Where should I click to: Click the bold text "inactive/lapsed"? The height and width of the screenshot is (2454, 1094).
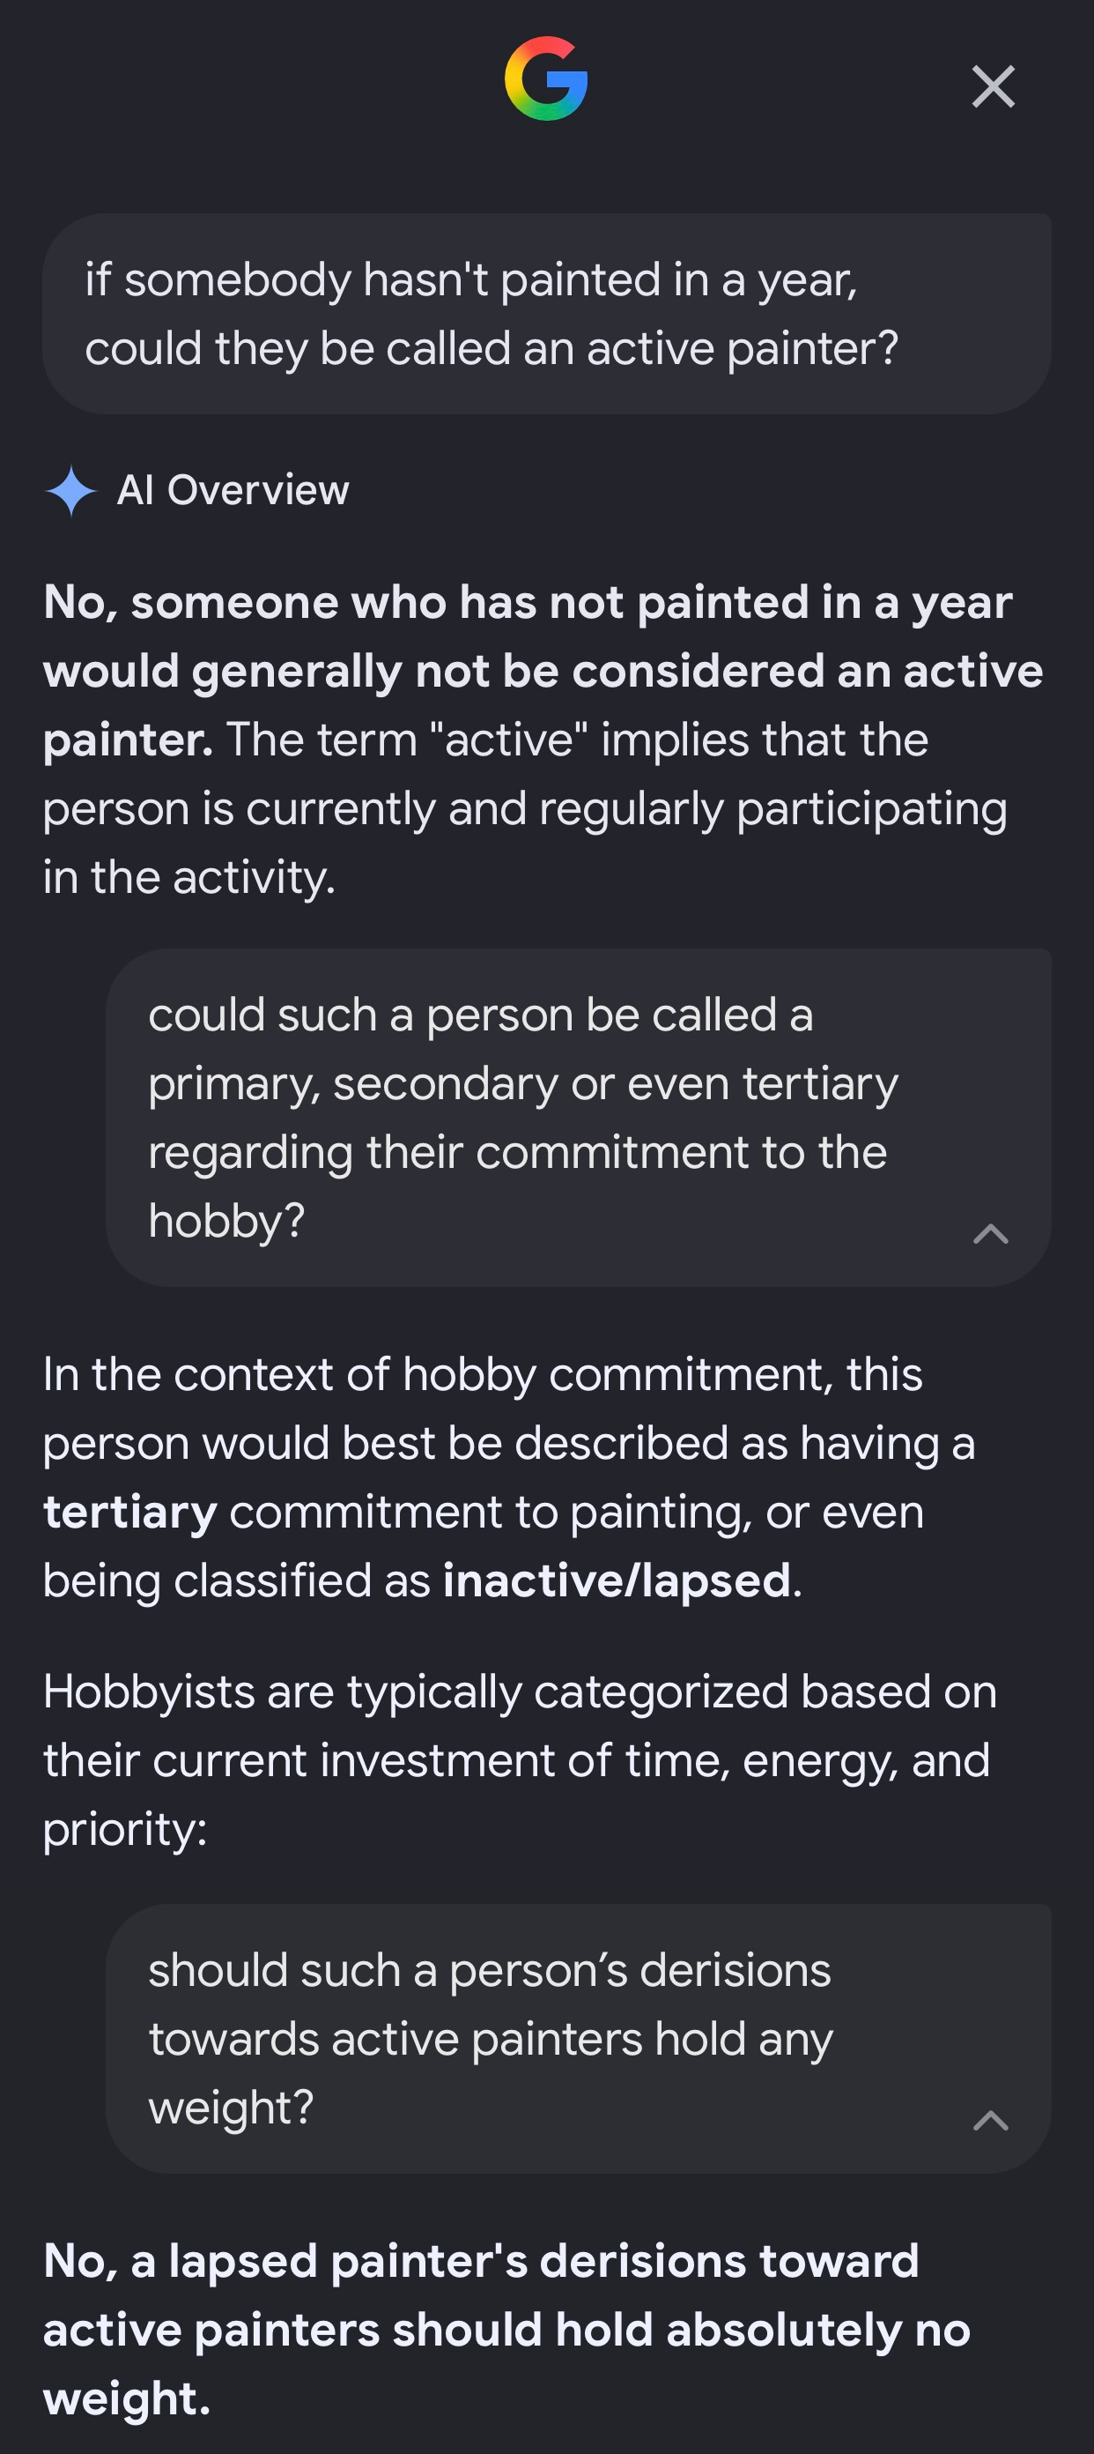tap(617, 1580)
